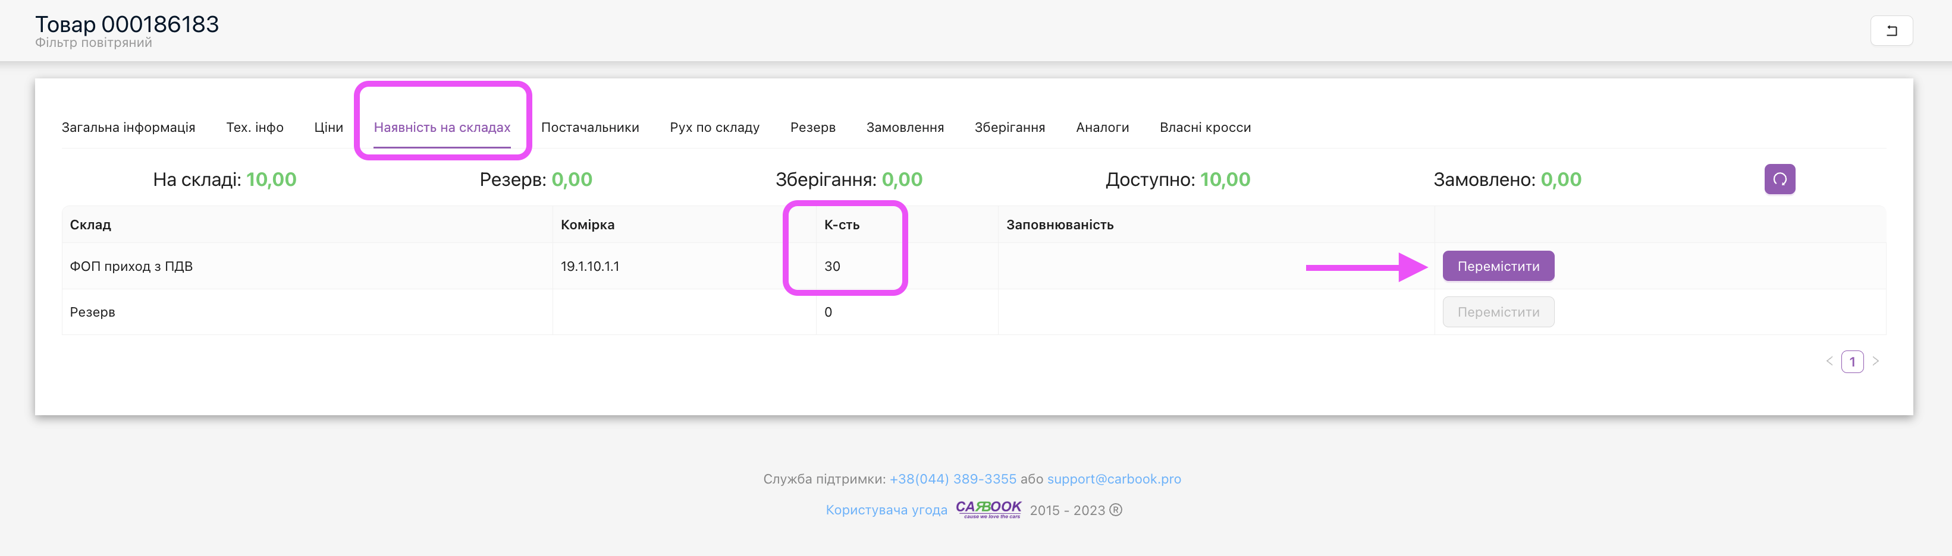Click the support phone number link

[x=953, y=479]
